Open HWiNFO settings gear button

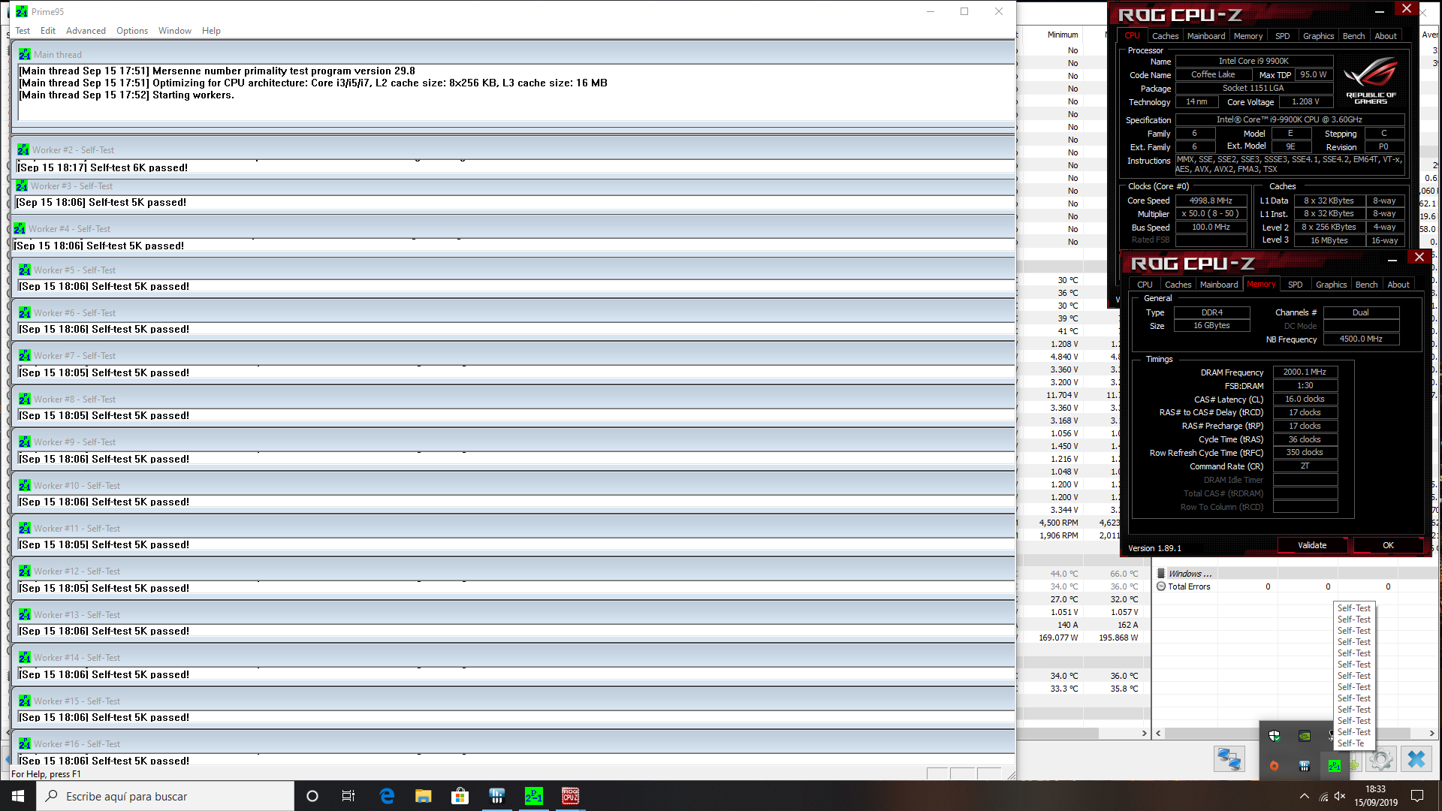click(x=1380, y=760)
